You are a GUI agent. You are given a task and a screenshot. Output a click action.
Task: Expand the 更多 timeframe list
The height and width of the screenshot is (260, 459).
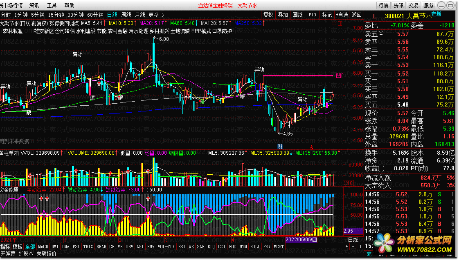(154, 15)
